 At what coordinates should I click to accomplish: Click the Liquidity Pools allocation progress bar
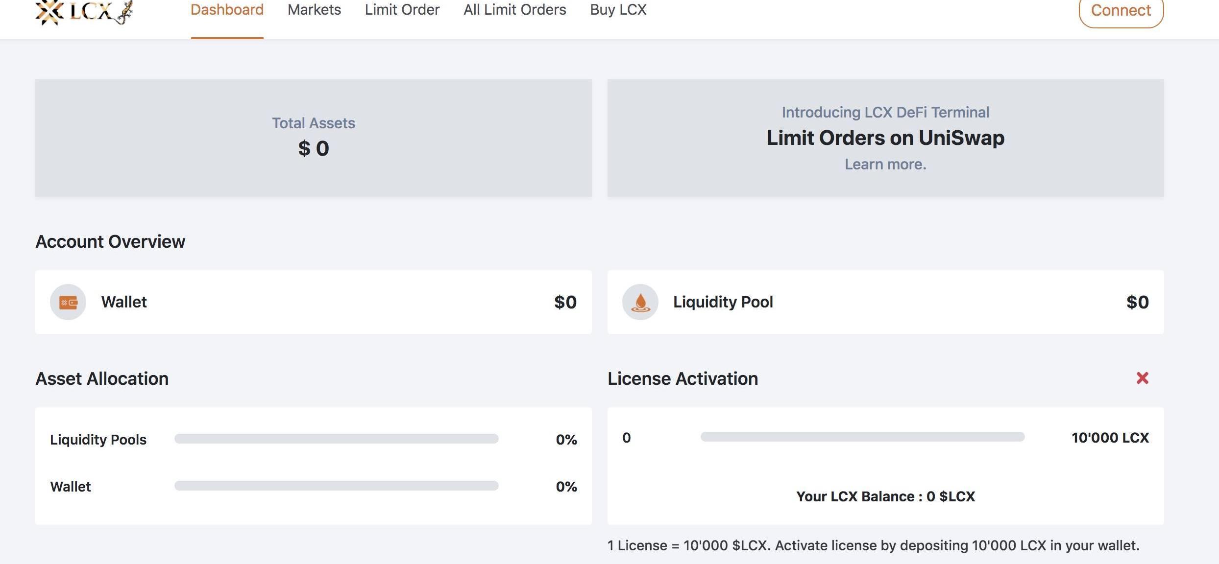click(x=337, y=439)
